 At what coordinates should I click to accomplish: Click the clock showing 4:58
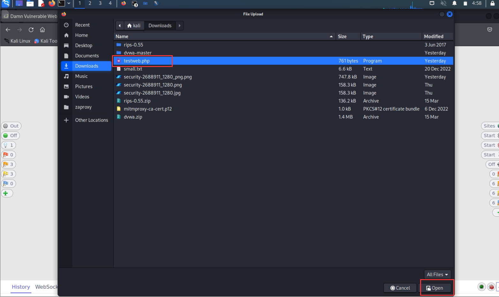click(477, 3)
